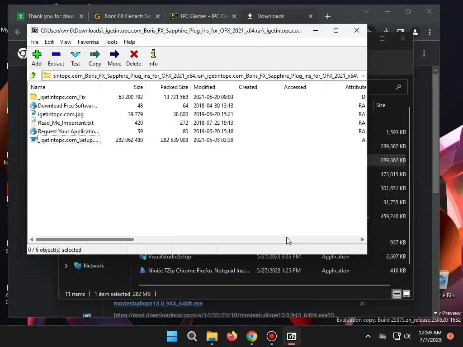Image resolution: width=463 pixels, height=347 pixels.
Task: Sort by the Created column header
Action: 258,87
